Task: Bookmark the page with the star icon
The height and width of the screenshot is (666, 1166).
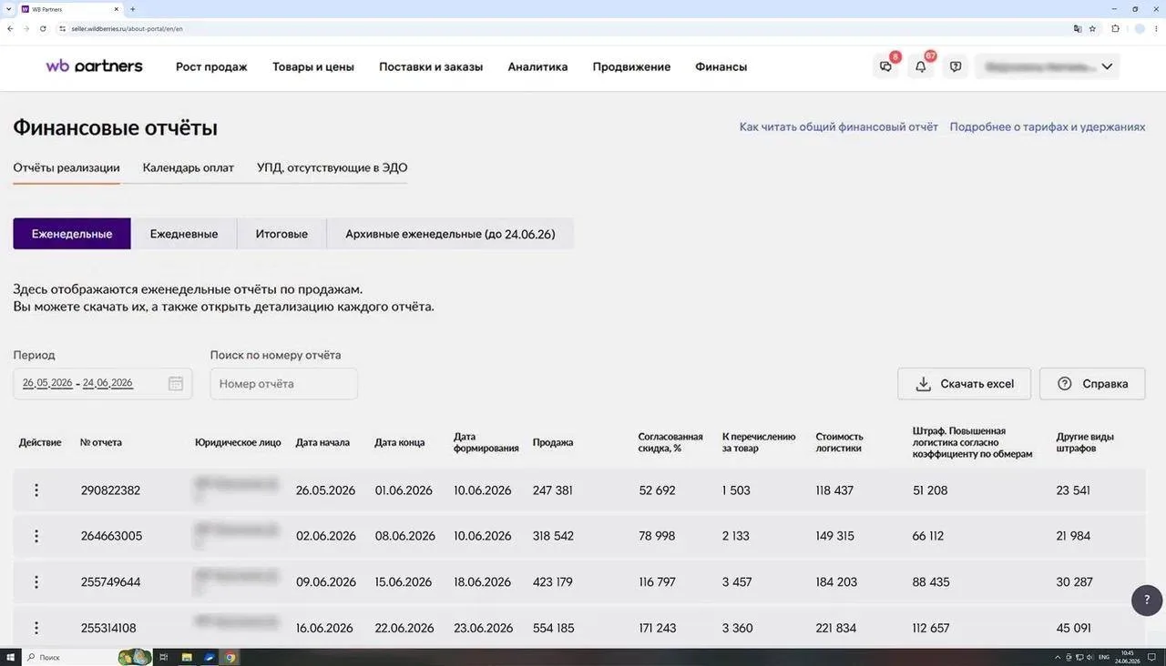Action: (x=1092, y=28)
